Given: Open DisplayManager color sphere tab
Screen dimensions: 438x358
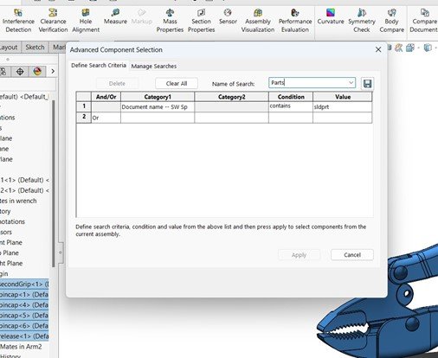Looking at the screenshot, I should 37,71.
